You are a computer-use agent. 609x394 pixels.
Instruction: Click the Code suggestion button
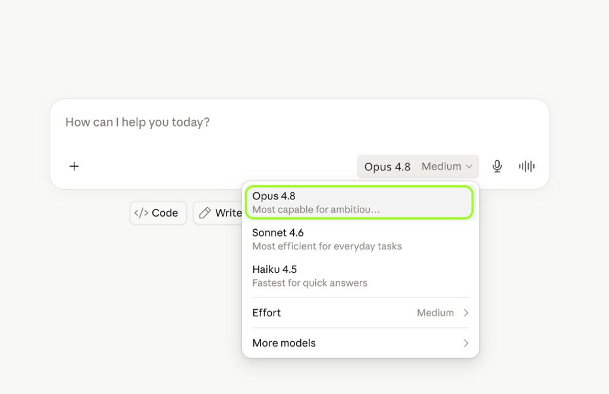pos(158,212)
